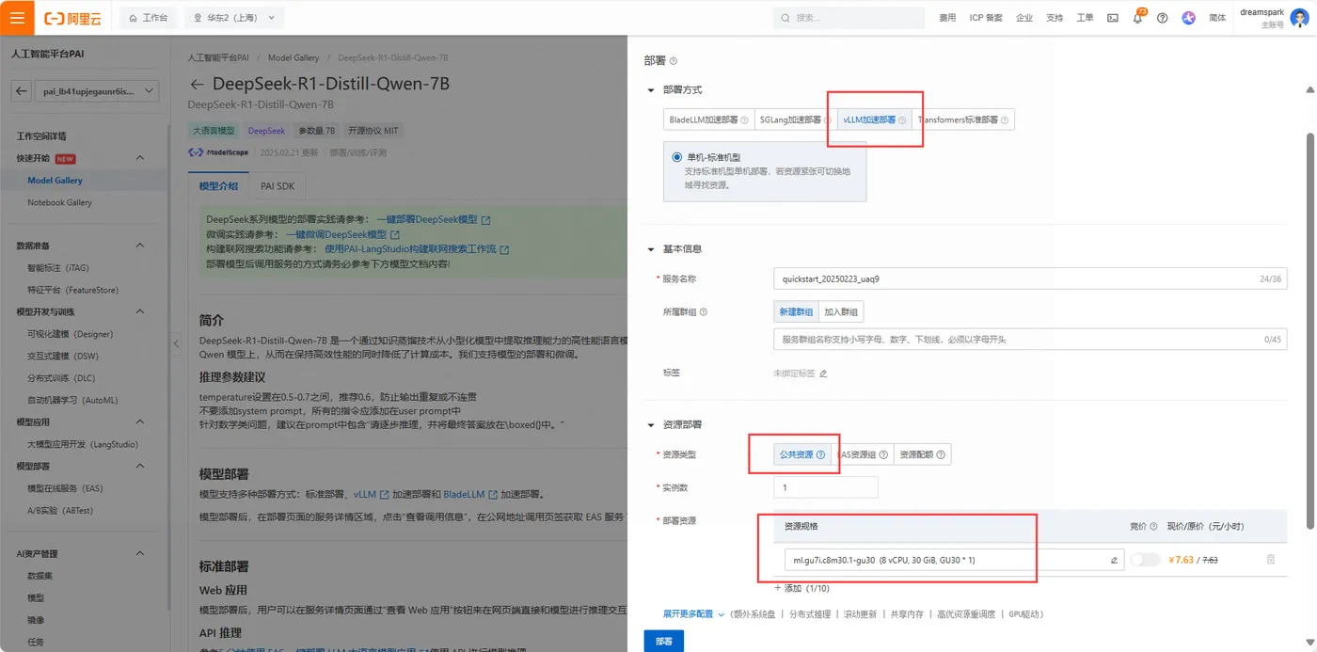
Task: Switch to SGLang加速部署 tab
Action: pos(794,120)
